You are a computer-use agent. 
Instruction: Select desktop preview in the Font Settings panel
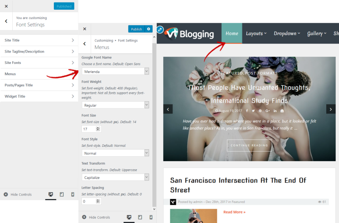click(x=51, y=195)
